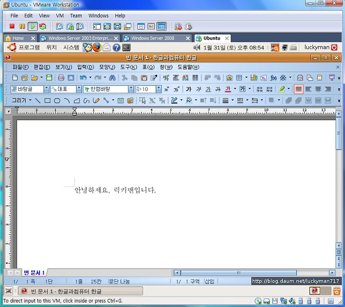
Task: Click the formula fx icon
Action: coord(273,77)
